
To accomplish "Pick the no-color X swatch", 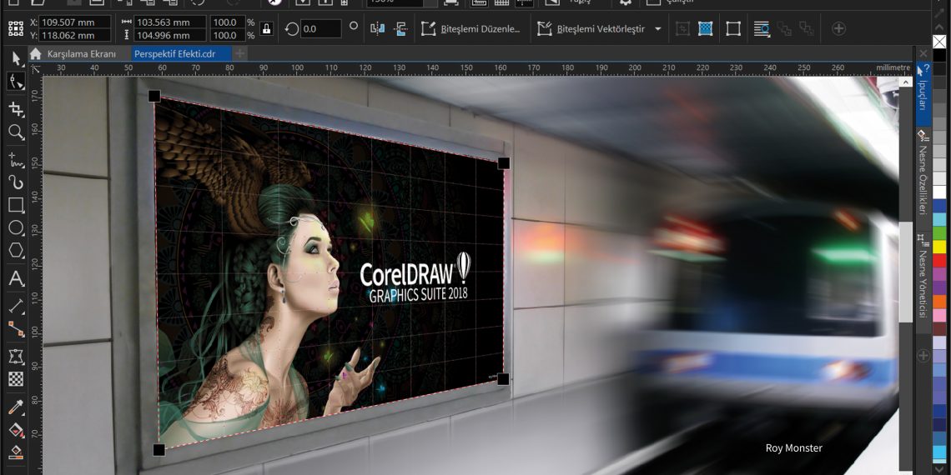I will pos(939,41).
